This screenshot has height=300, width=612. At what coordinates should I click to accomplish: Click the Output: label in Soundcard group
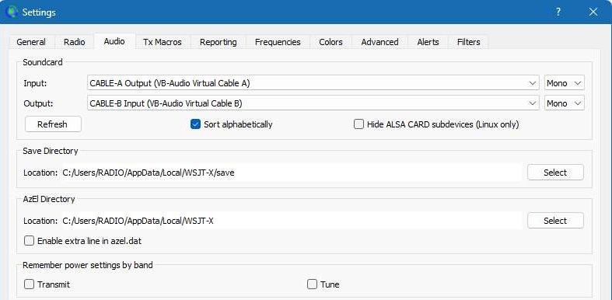click(x=38, y=103)
